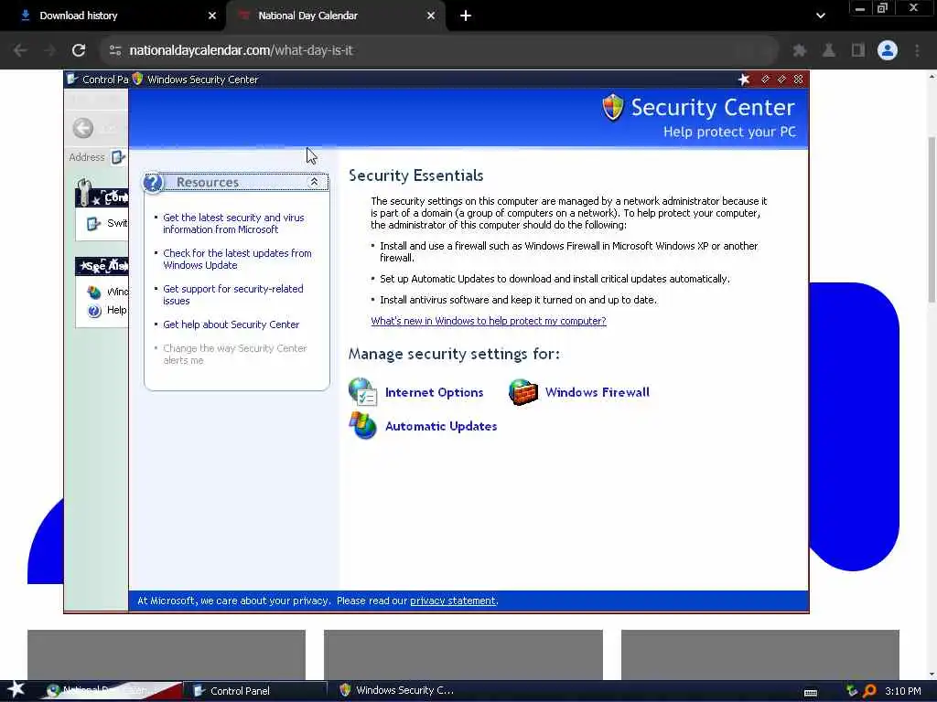
Task: Open a new browser tab with plus button
Action: tap(466, 16)
